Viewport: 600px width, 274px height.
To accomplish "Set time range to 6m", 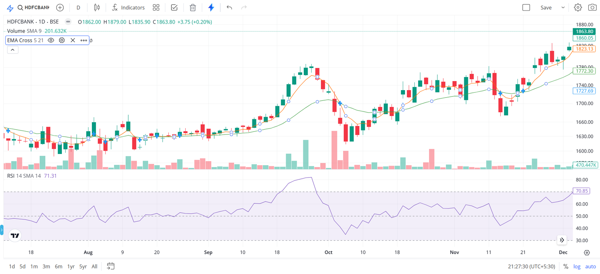I will point(58,267).
